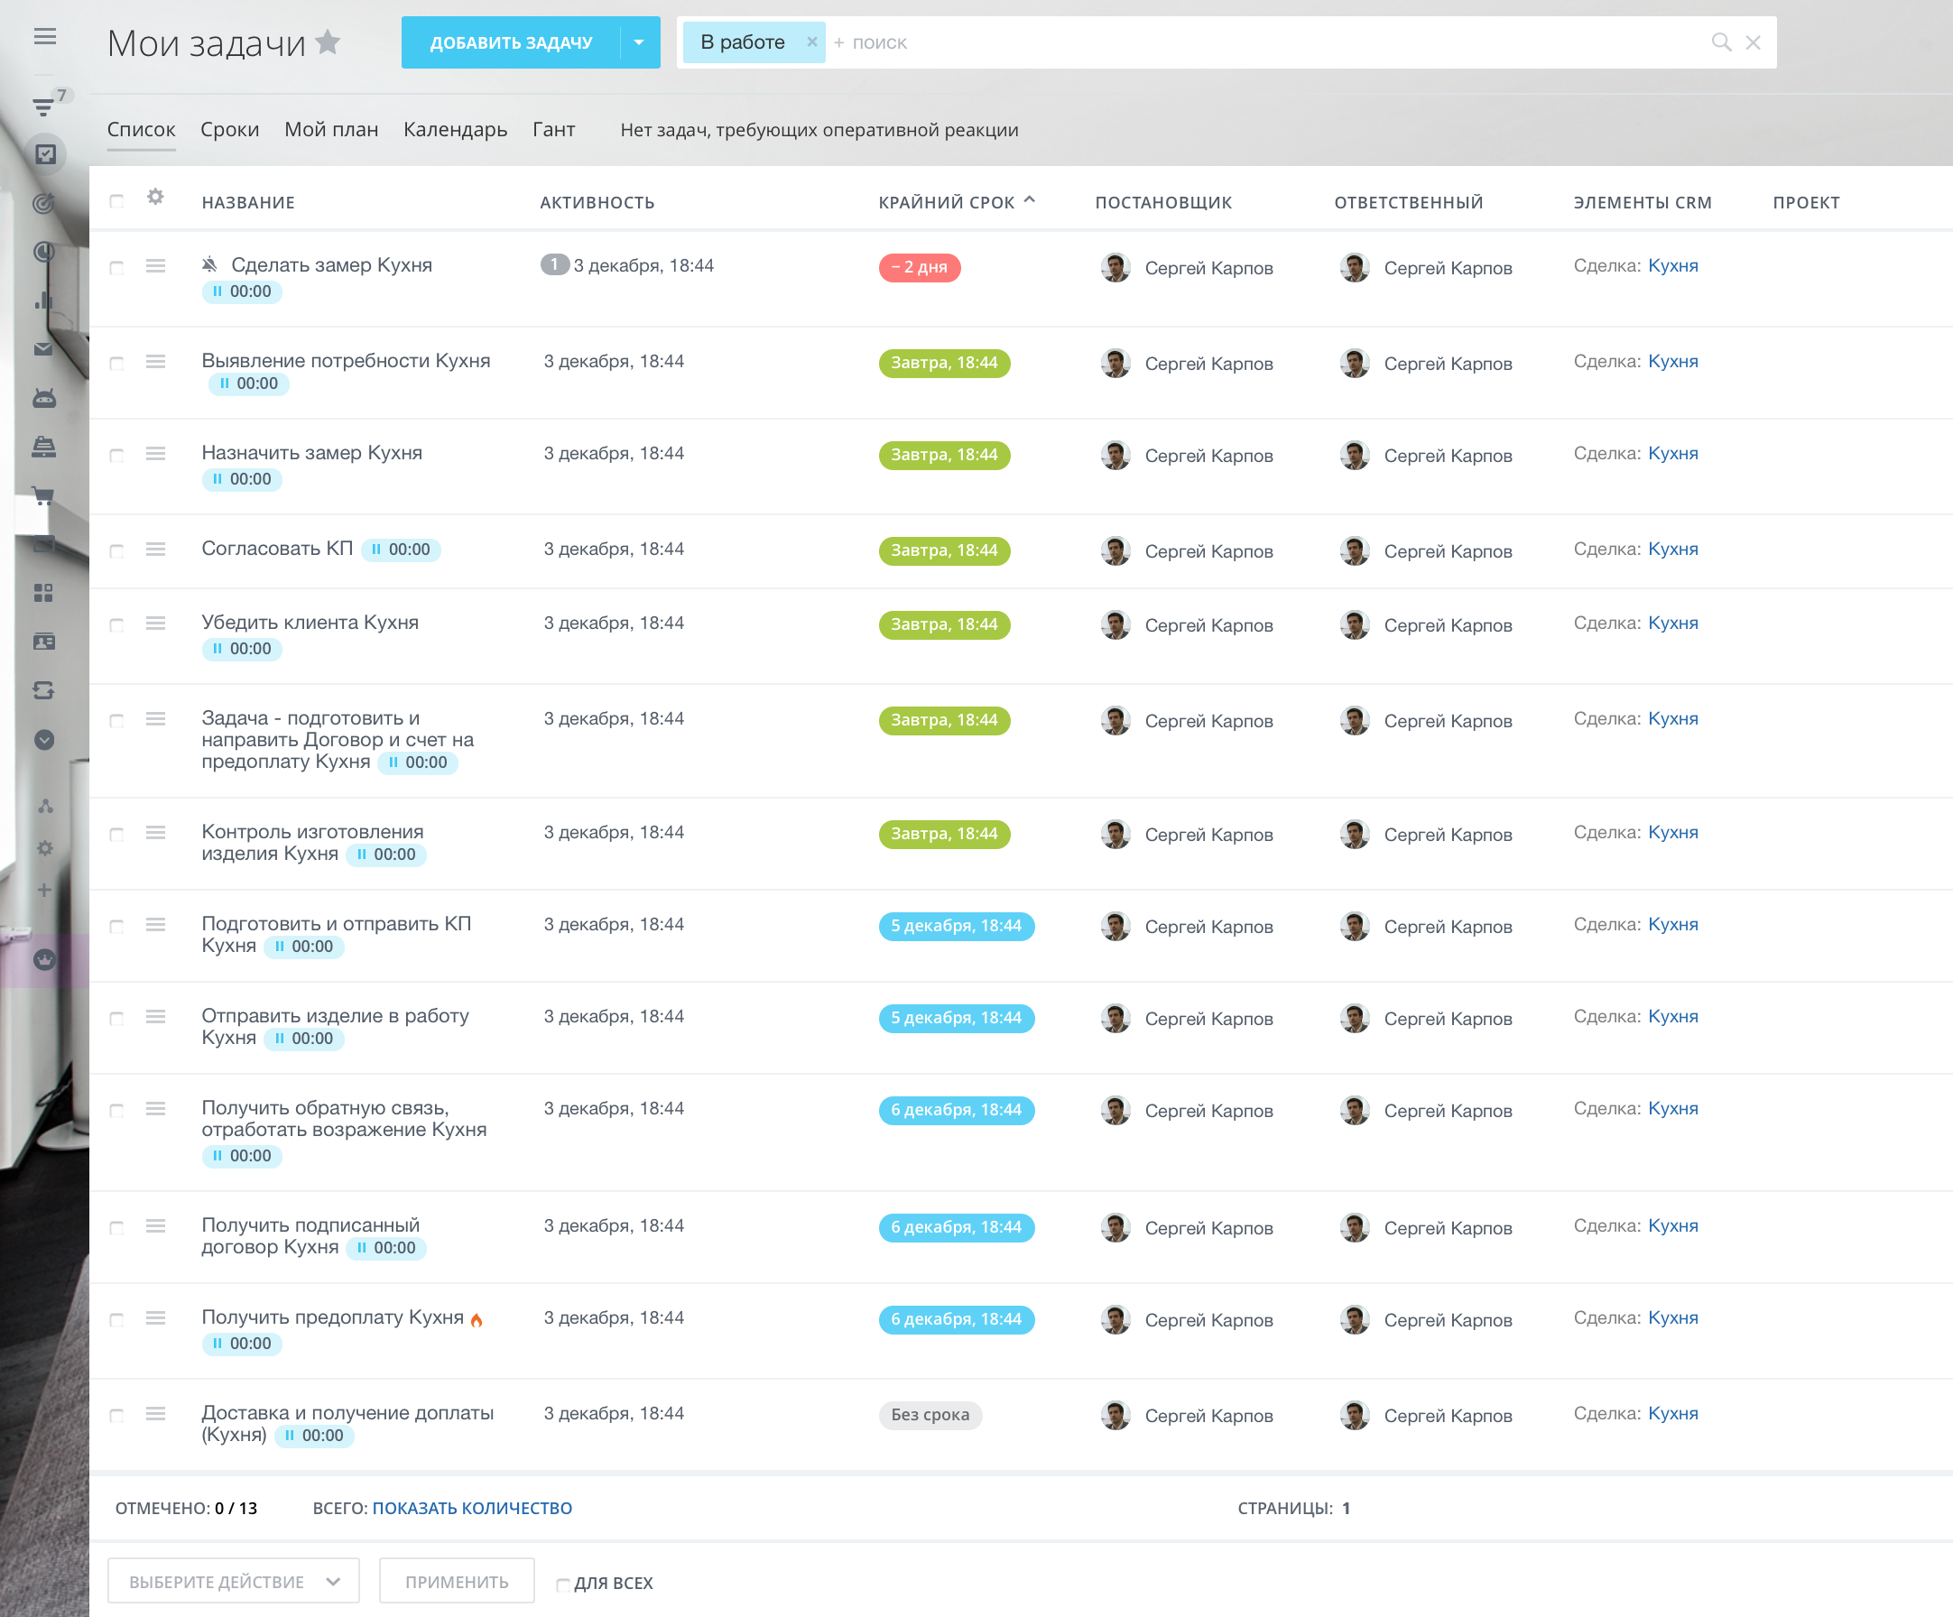Open the crown sidebar icon

pos(43,959)
